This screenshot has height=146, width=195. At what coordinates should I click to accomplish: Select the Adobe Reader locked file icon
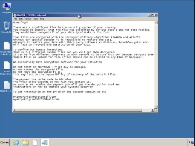[x=6, y=49]
